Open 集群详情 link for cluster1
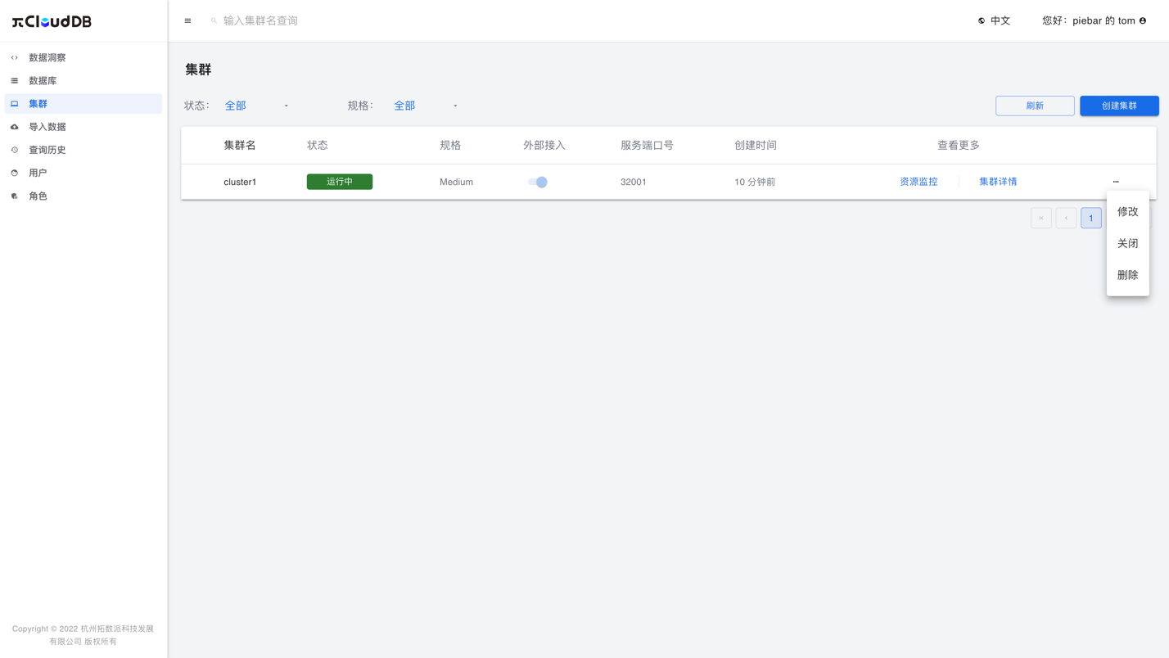This screenshot has height=658, width=1169. click(x=998, y=182)
